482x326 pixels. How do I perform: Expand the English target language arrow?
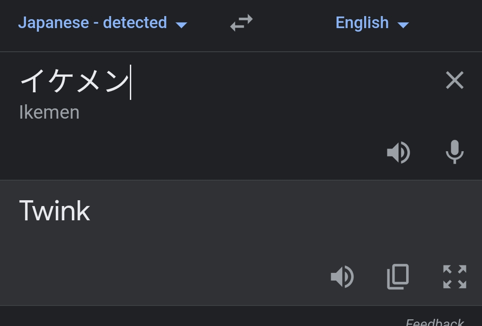pyautogui.click(x=403, y=25)
